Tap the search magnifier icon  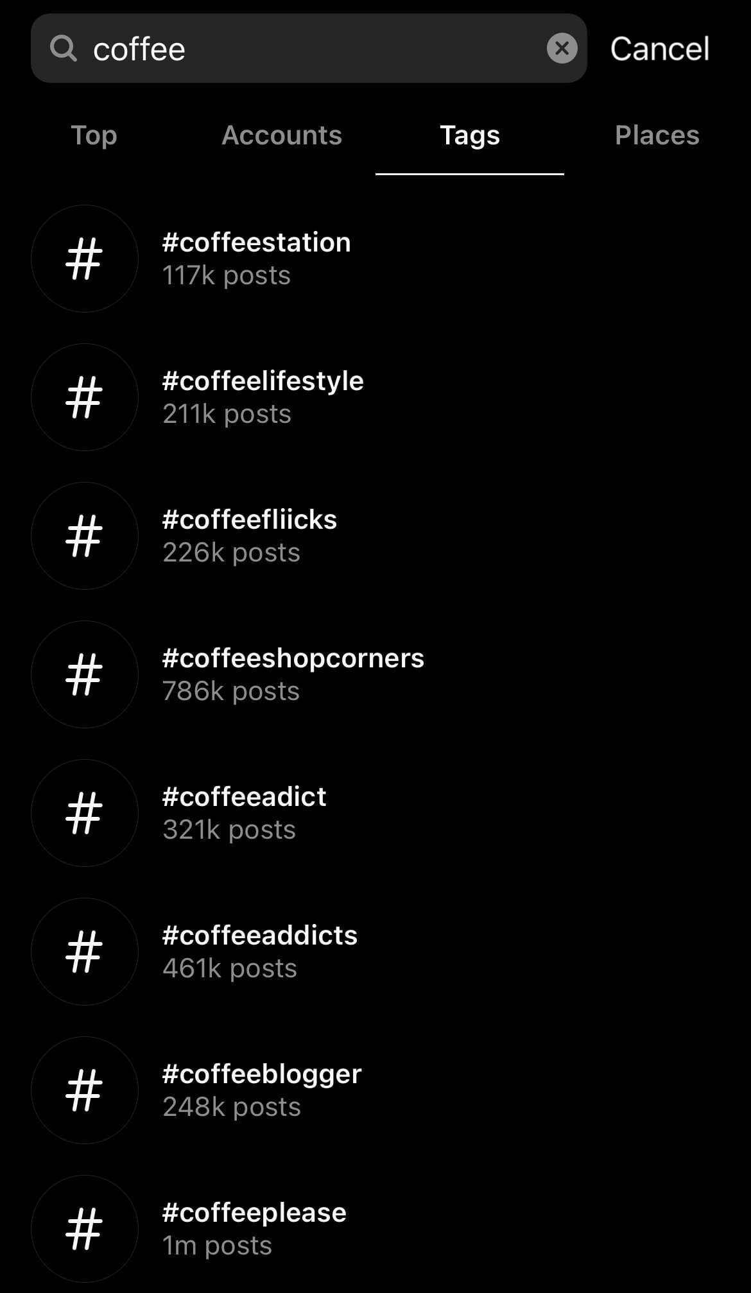click(63, 48)
